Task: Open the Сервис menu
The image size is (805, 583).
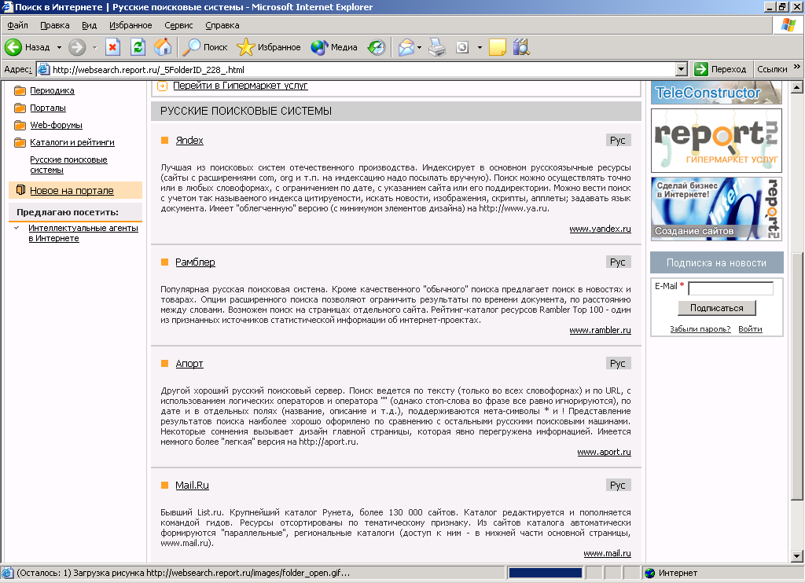Action: pos(178,25)
